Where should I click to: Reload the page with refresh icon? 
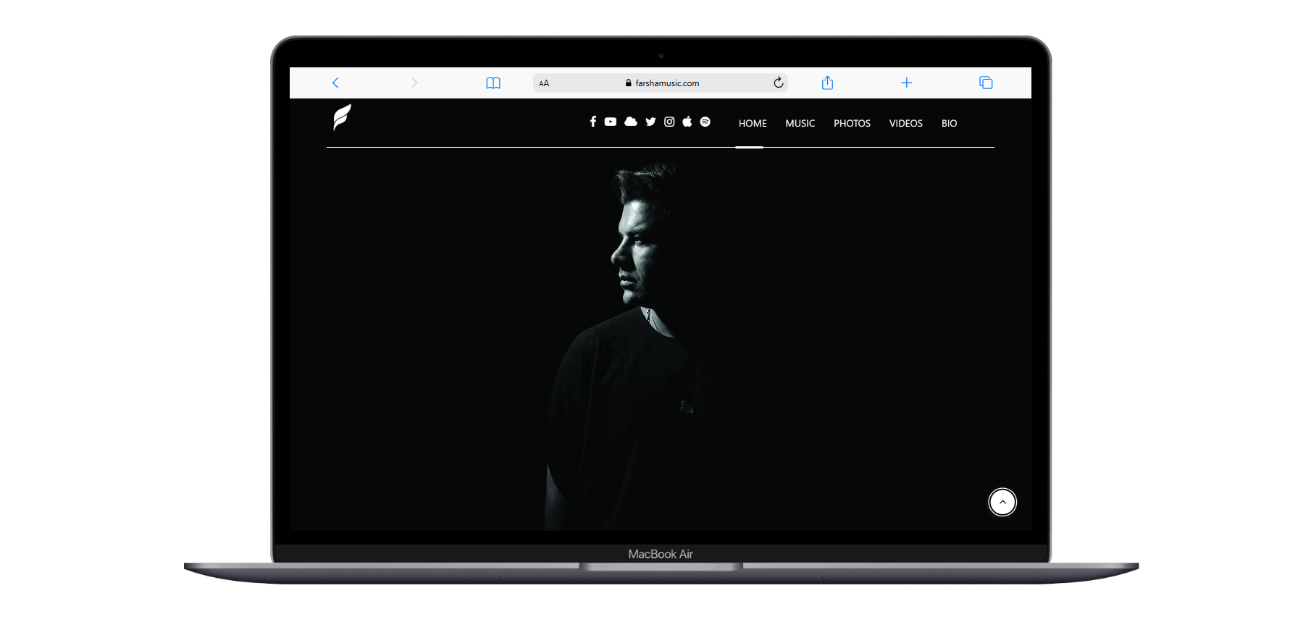click(x=779, y=83)
